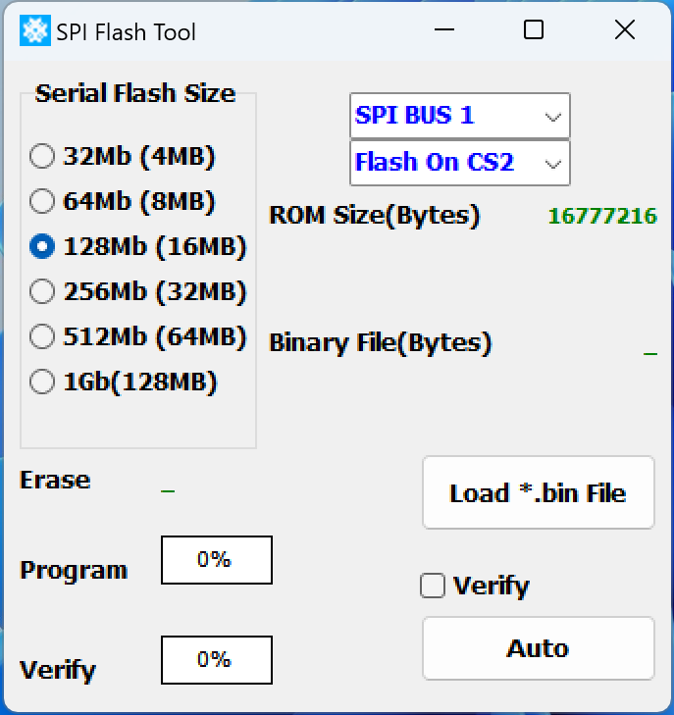
Task: Maximize the SPI Flash Tool window
Action: pyautogui.click(x=534, y=30)
